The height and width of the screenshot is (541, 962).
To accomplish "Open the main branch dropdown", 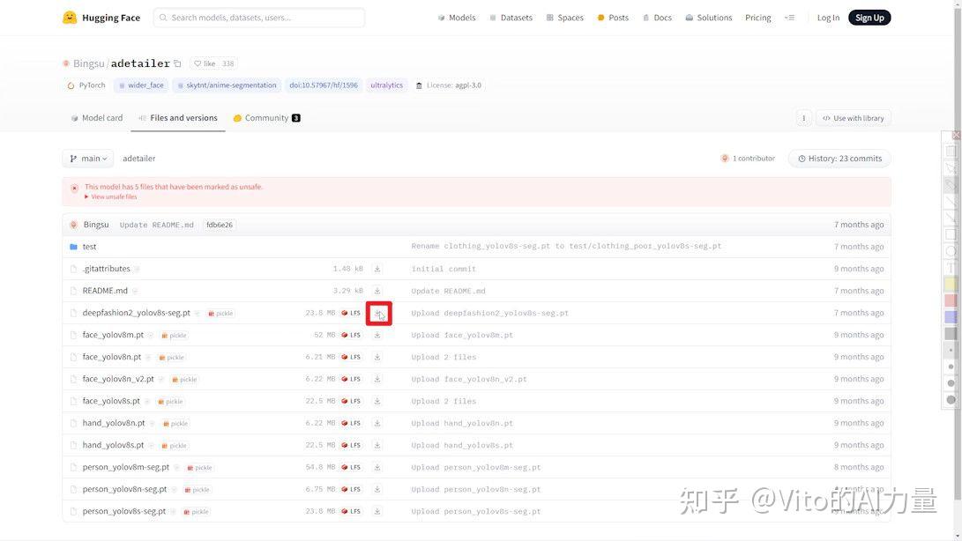I will pyautogui.click(x=87, y=159).
